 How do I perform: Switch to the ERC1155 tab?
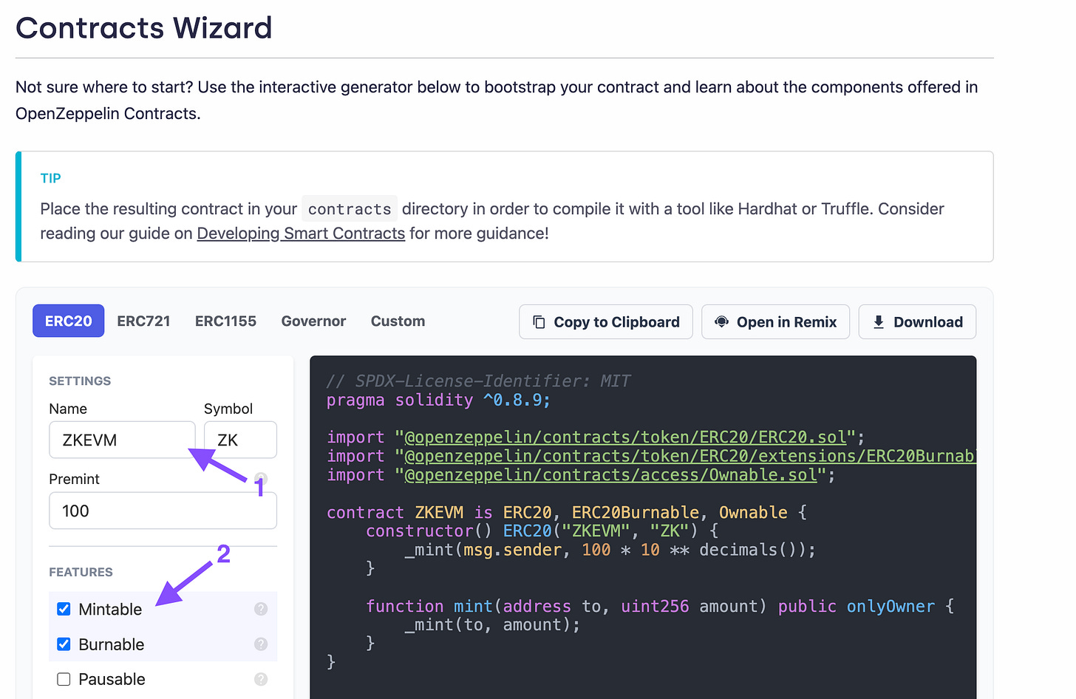225,321
